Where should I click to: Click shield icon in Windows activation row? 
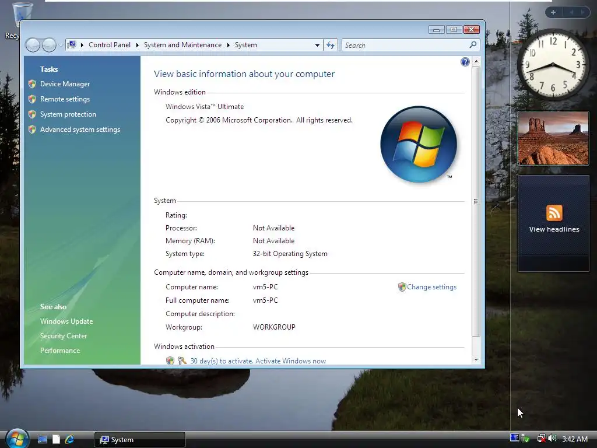click(170, 360)
